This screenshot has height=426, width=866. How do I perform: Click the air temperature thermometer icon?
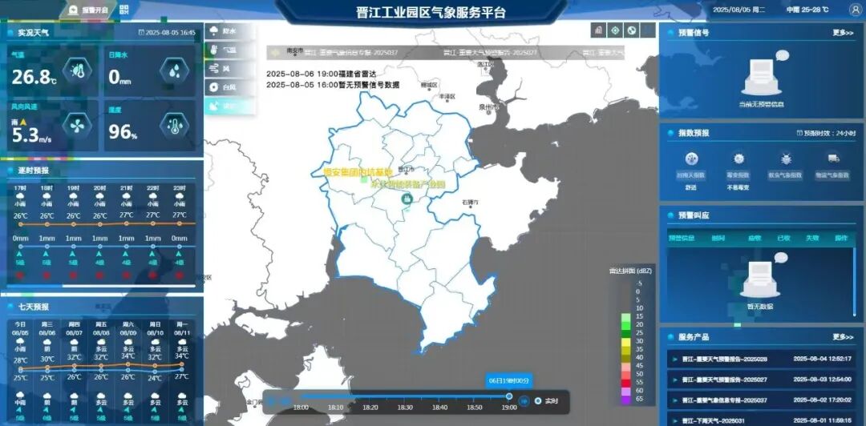click(78, 70)
